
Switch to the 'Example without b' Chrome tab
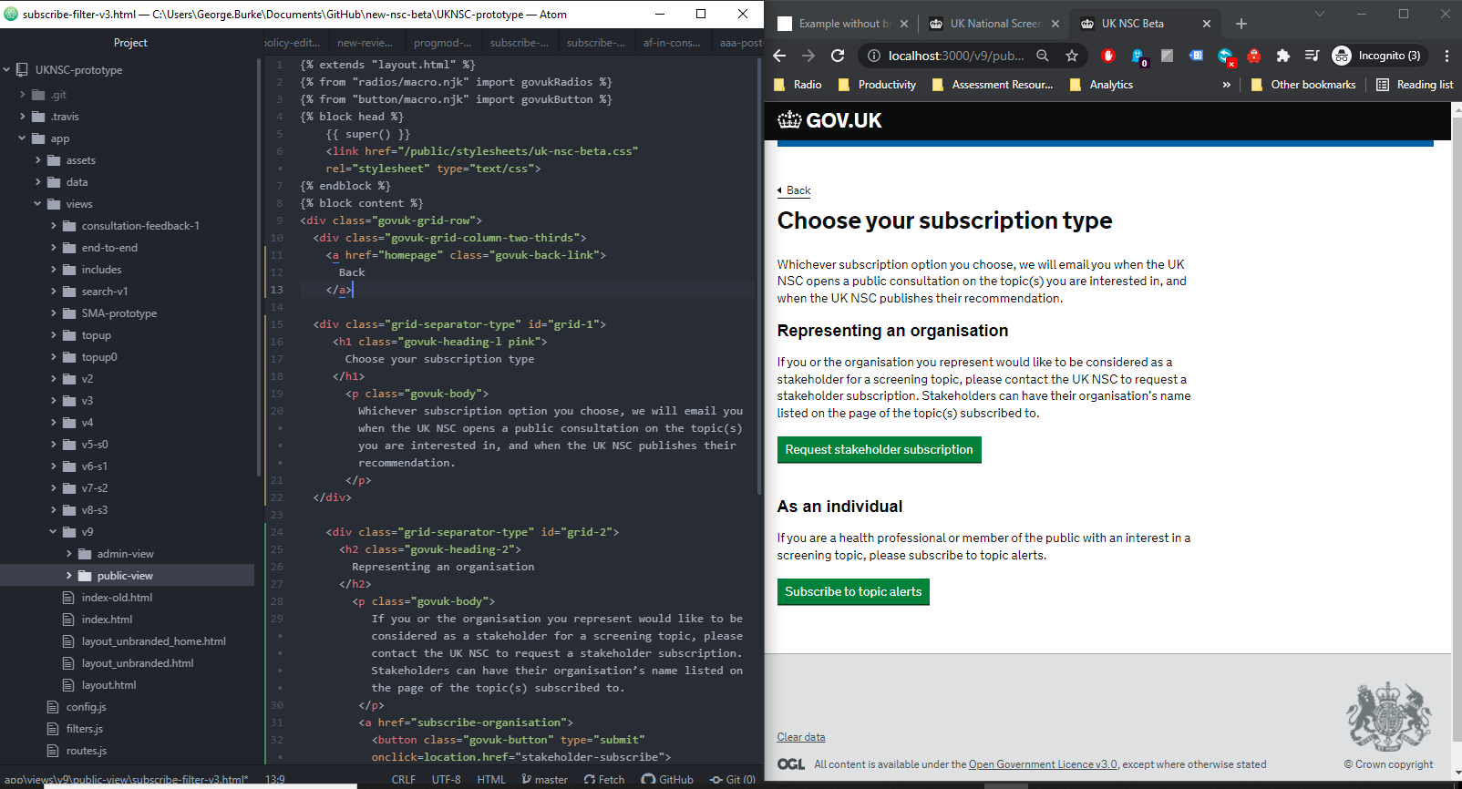click(842, 24)
